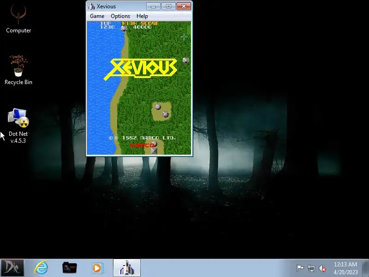Screen dimensions: 369x277
Task: Click the high score value 40000
Action: pos(143,27)
